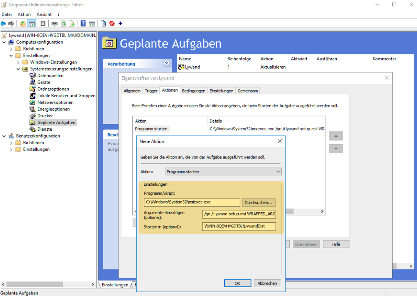Open the Aktion dropdown showing Programm starten
This screenshot has height=296, width=417.
coord(223,172)
